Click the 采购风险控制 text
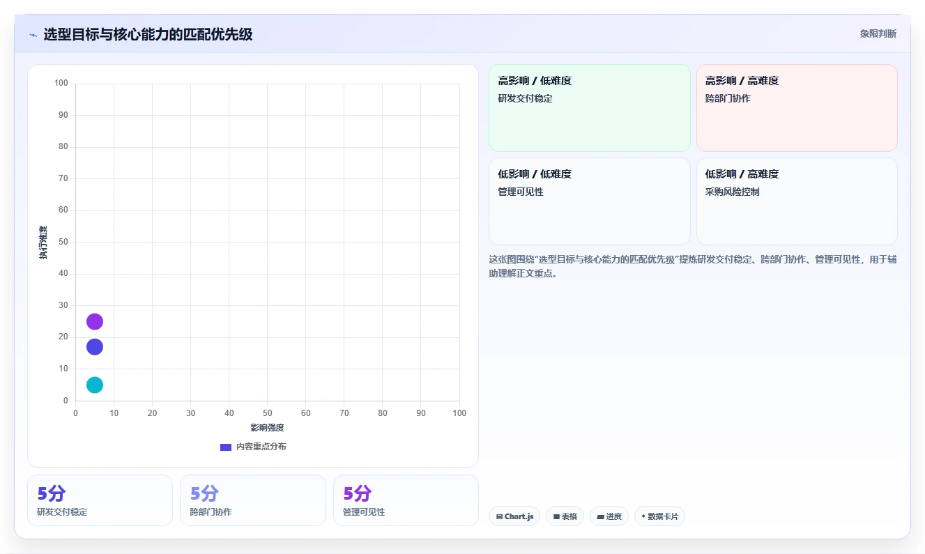The image size is (925, 554). [x=732, y=192]
